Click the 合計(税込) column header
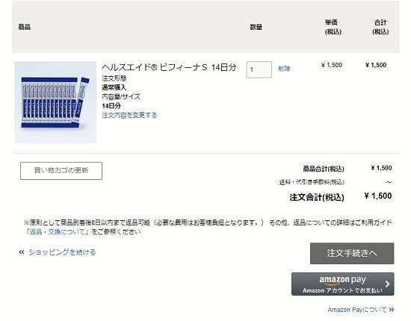 [380, 27]
